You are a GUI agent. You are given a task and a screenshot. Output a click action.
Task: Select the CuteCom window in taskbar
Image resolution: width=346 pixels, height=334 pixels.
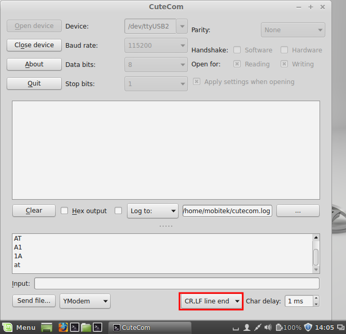point(149,327)
